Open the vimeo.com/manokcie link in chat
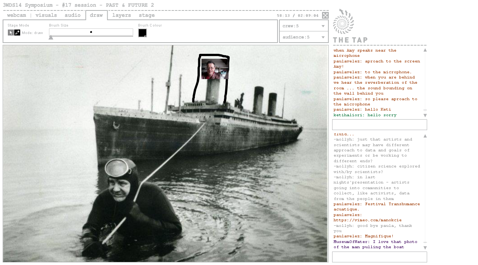The image size is (478, 265). (x=367, y=220)
